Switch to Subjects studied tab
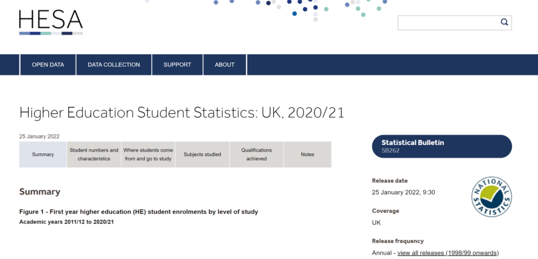This screenshot has width=538, height=259. [x=202, y=154]
